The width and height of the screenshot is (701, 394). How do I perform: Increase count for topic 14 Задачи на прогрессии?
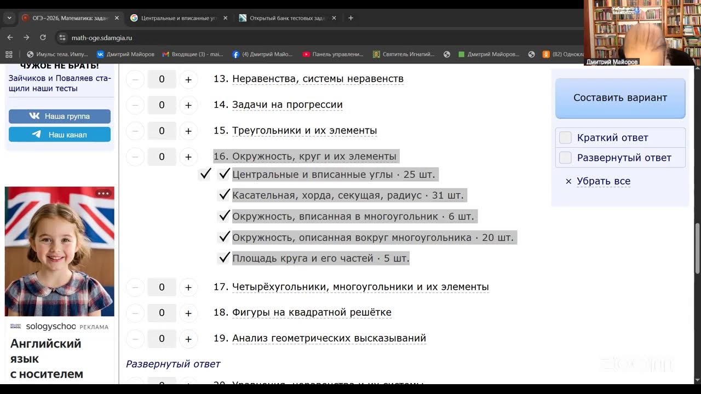pos(188,105)
